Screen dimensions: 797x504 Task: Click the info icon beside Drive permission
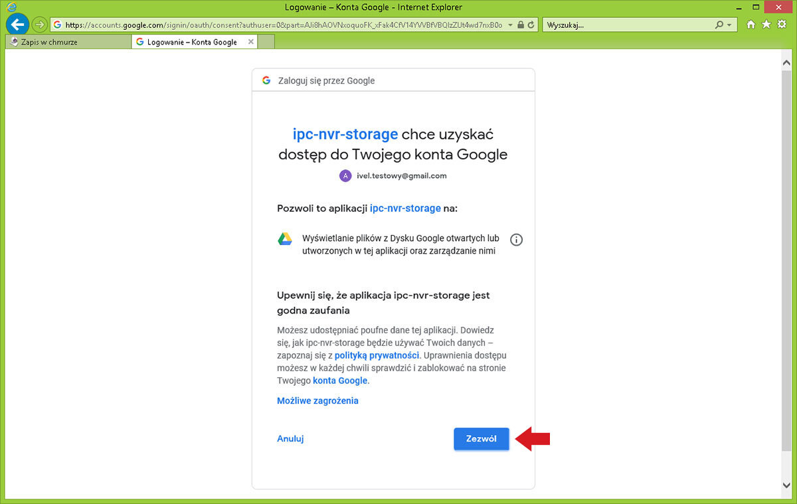coord(516,240)
